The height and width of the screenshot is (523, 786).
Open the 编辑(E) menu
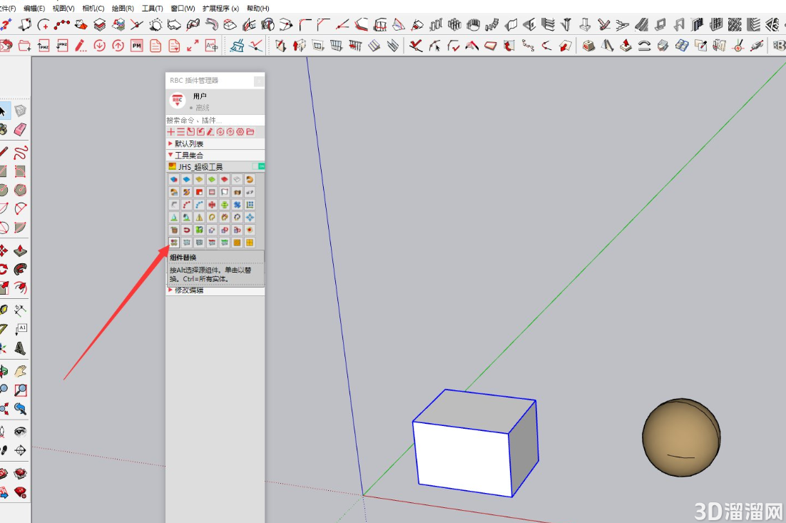[x=34, y=9]
